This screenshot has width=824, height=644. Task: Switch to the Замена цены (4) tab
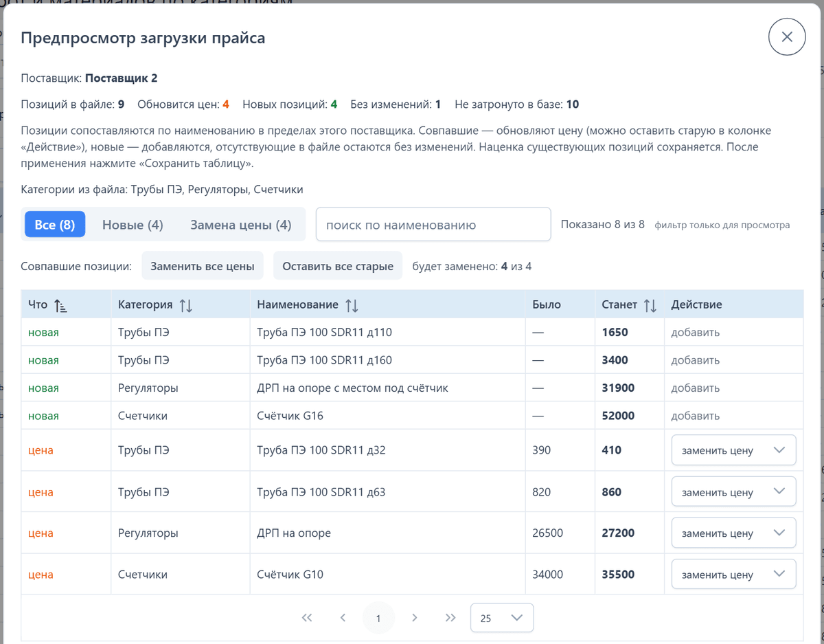(240, 225)
